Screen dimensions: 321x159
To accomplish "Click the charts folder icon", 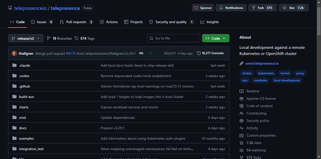I will (x=14, y=107).
